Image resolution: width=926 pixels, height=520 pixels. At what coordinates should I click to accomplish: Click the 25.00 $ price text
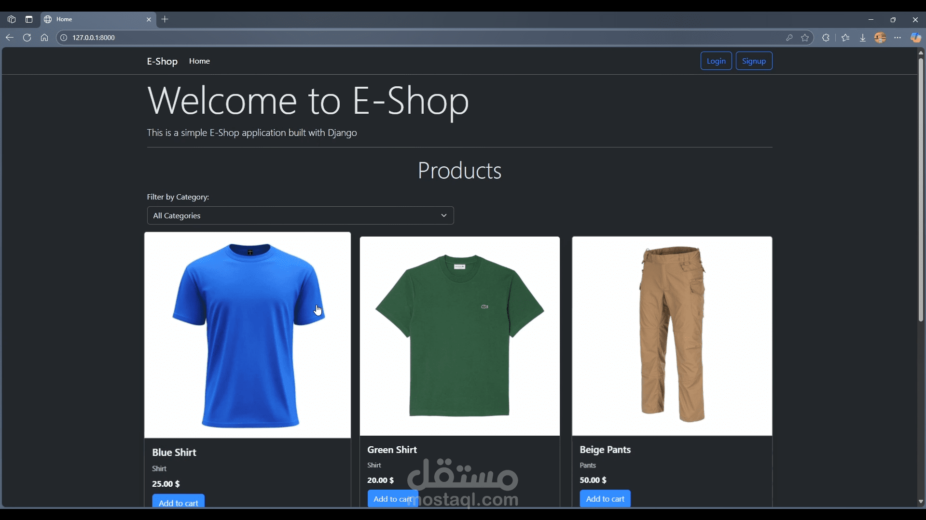166,484
